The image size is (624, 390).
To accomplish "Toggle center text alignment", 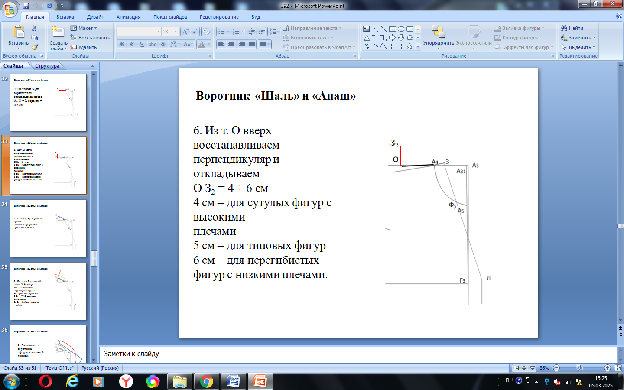I will pyautogui.click(x=231, y=44).
